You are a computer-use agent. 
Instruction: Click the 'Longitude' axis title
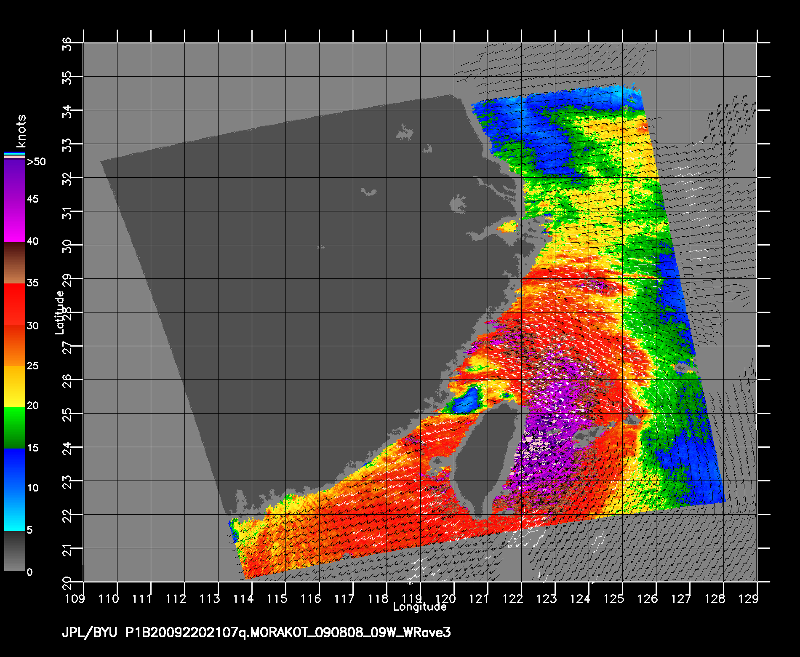[x=419, y=607]
